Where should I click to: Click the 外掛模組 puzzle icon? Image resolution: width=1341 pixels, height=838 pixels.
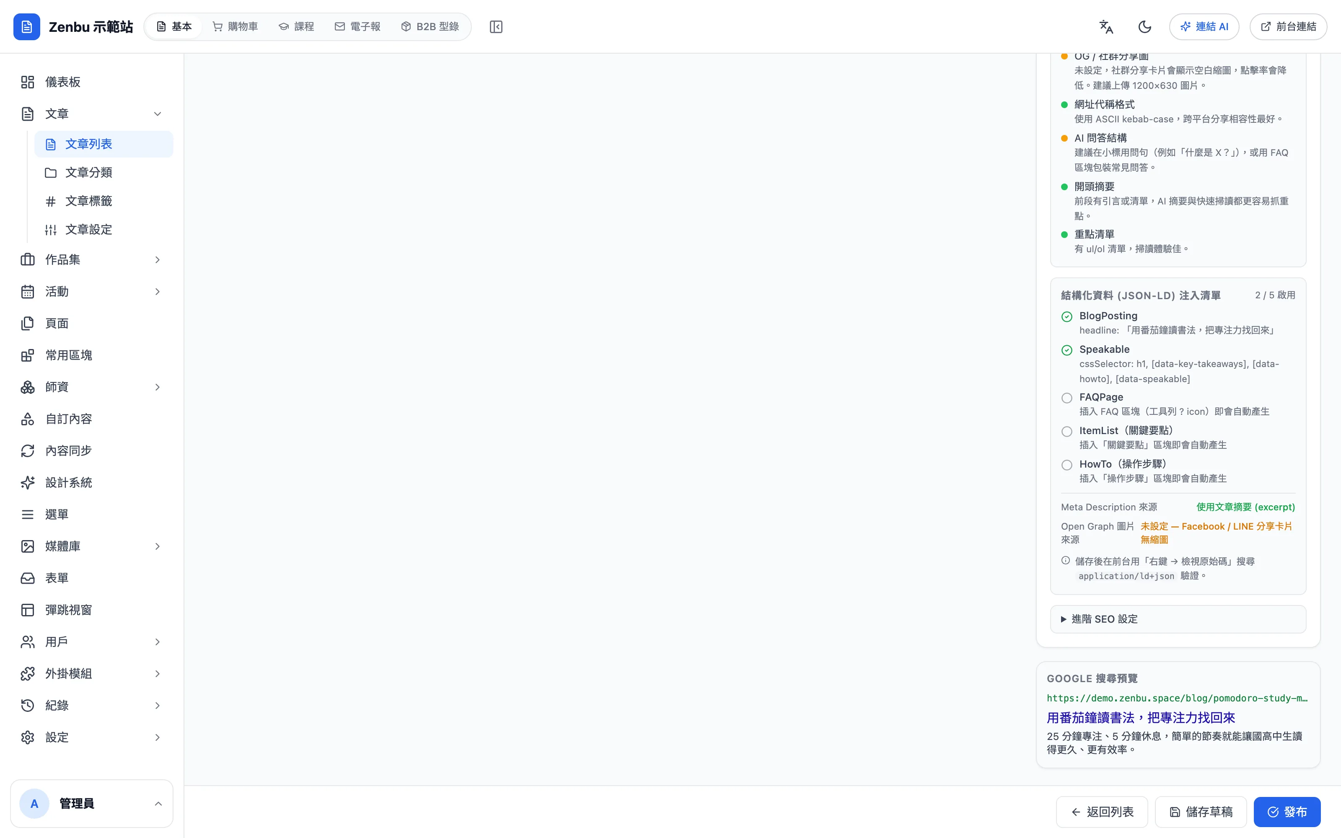coord(28,674)
